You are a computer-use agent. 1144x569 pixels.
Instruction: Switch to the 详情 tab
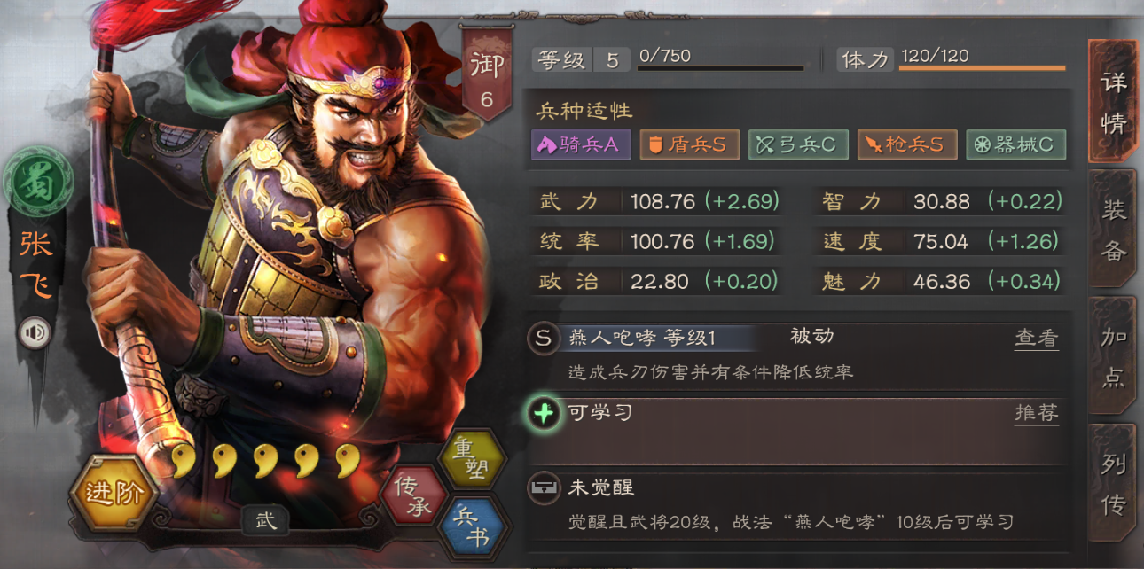1113,102
